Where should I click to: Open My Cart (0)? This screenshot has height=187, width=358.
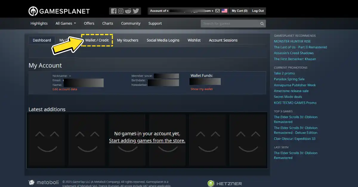click(240, 11)
